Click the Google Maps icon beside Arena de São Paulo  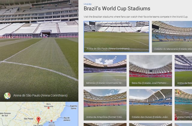click(x=7, y=96)
